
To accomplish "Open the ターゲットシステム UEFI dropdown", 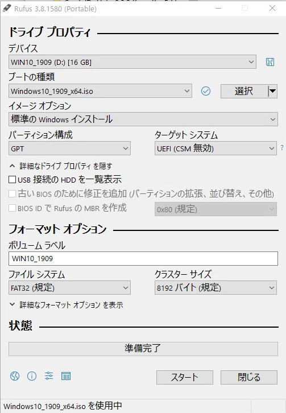I will [x=215, y=148].
